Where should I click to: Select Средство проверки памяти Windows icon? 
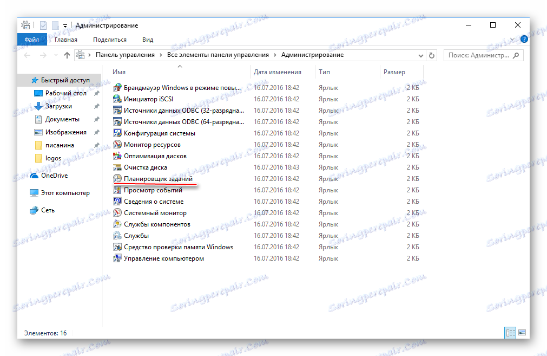coord(117,247)
